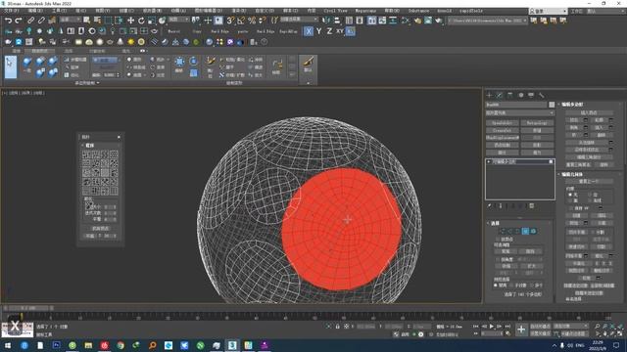Toggle X axis constraint button

pos(309,31)
